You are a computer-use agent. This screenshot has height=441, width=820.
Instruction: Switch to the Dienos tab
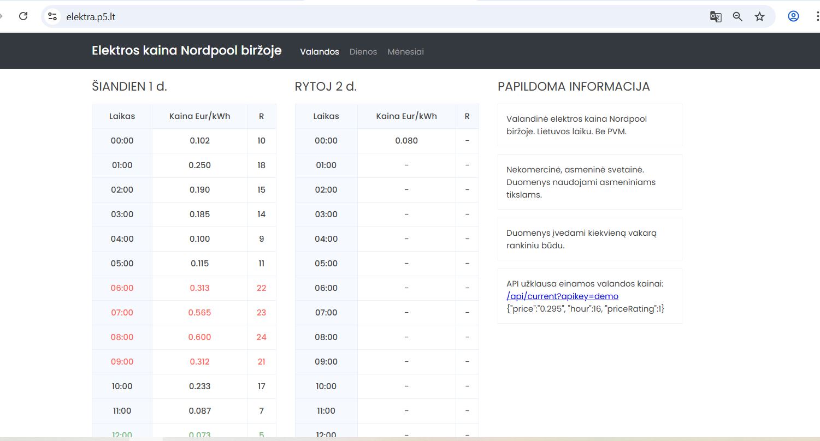pyautogui.click(x=363, y=52)
